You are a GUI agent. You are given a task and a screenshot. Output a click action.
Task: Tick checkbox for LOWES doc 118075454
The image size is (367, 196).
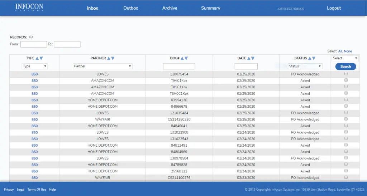point(346,74)
